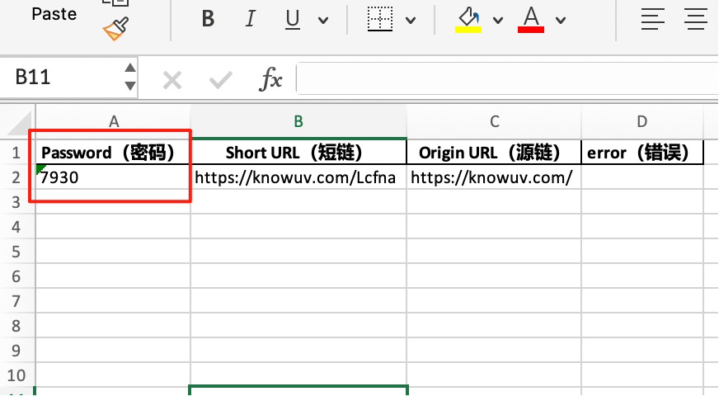The width and height of the screenshot is (719, 396).
Task: Open font color dropdown arrow
Action: [x=561, y=20]
